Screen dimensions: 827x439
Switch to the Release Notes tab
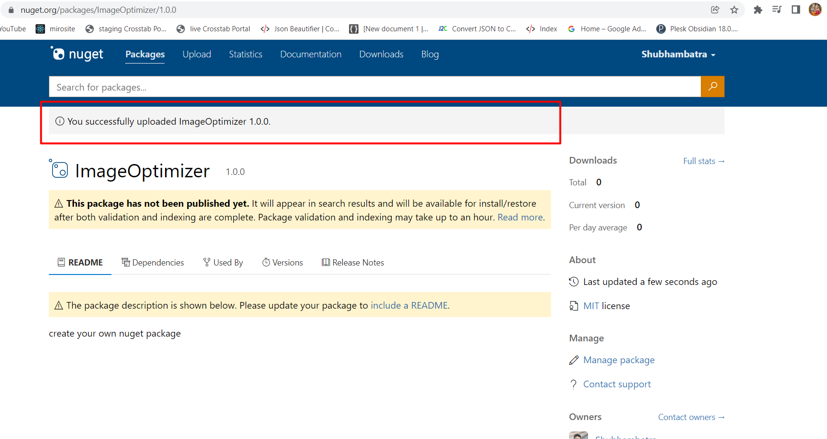tap(353, 263)
